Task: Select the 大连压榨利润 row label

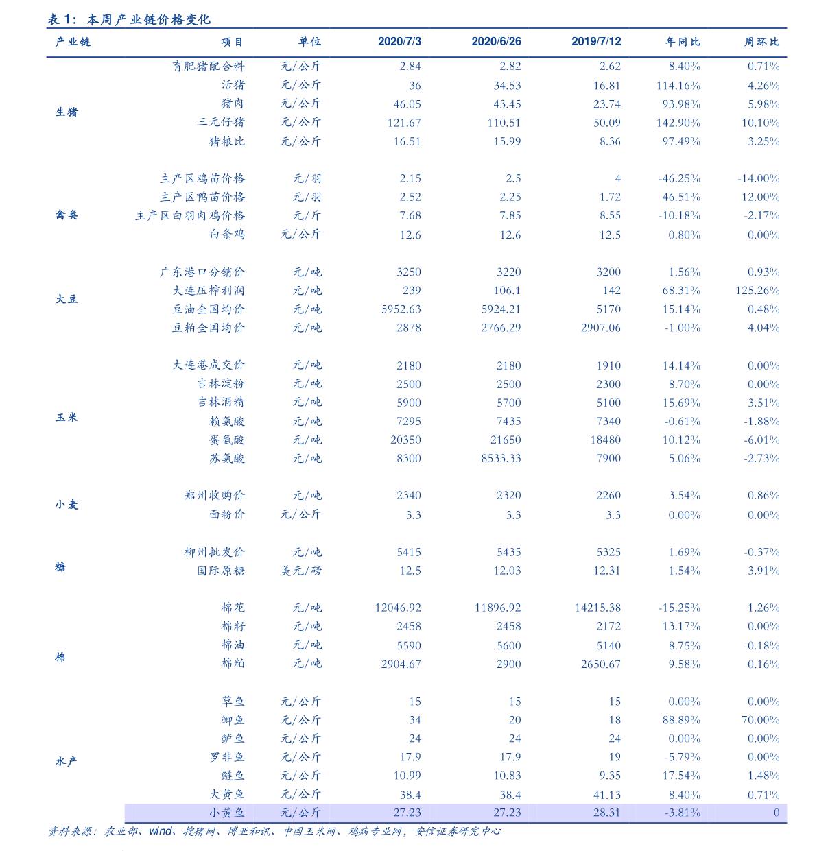Action: pyautogui.click(x=209, y=291)
